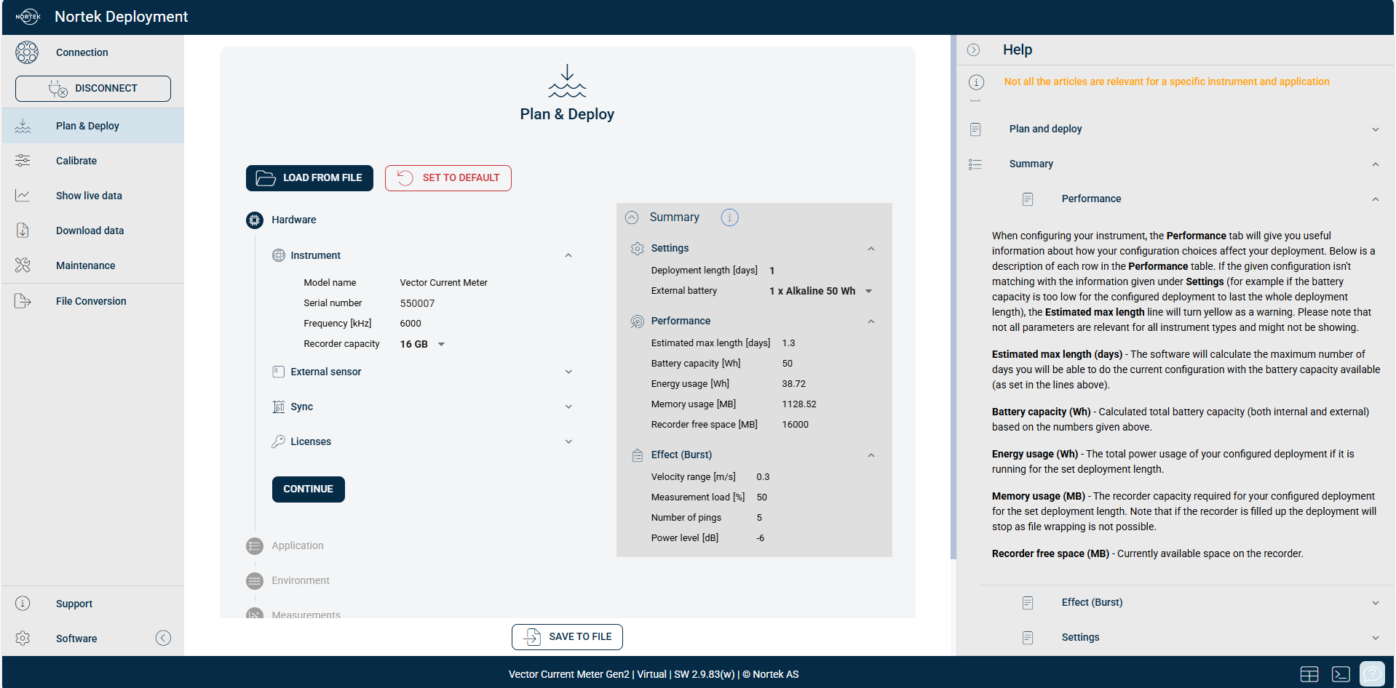Click the table layout icon in the footer
1396x688 pixels.
click(1309, 674)
